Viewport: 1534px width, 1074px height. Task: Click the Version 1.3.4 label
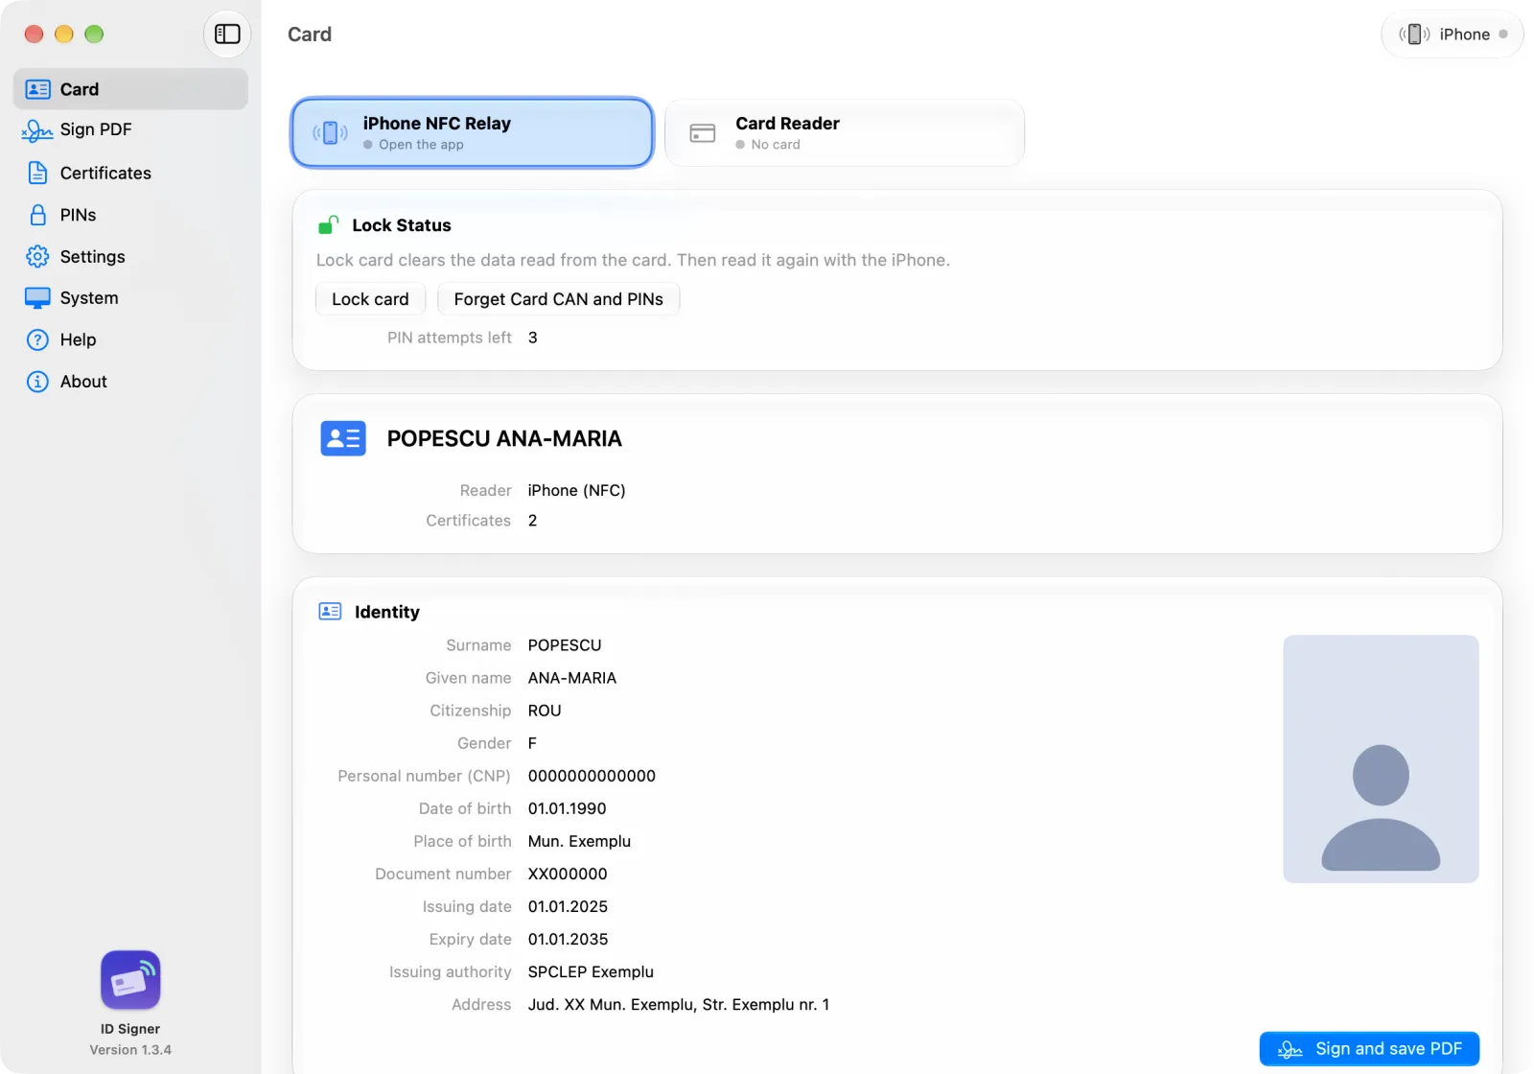pyautogui.click(x=130, y=1050)
